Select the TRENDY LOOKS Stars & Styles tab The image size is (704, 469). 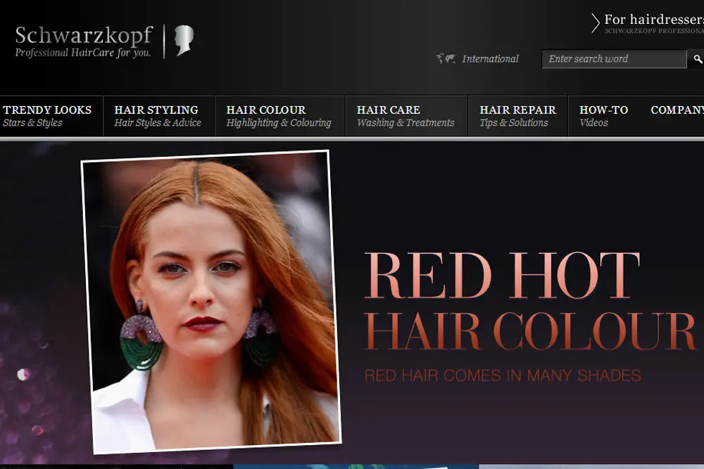(x=48, y=116)
